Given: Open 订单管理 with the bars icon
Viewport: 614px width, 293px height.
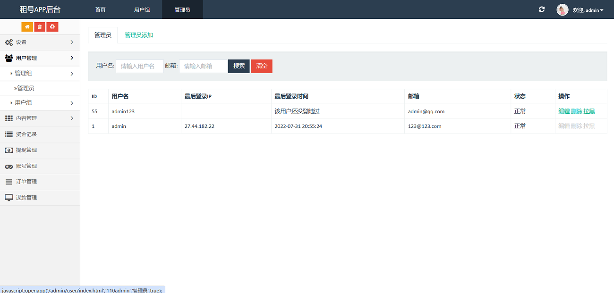Looking at the screenshot, I should pyautogui.click(x=26, y=182).
